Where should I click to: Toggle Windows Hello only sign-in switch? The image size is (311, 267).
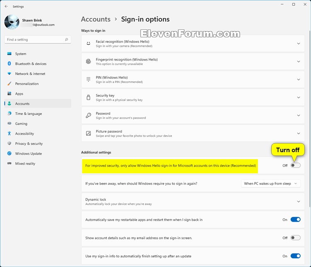(296, 165)
